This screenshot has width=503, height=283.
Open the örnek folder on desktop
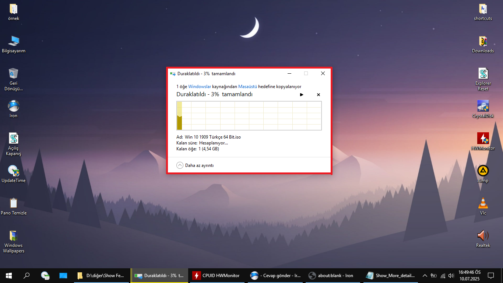pyautogui.click(x=14, y=12)
